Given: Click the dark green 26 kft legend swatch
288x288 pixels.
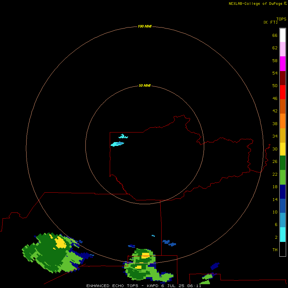Looking at the screenshot, I should tap(283, 163).
